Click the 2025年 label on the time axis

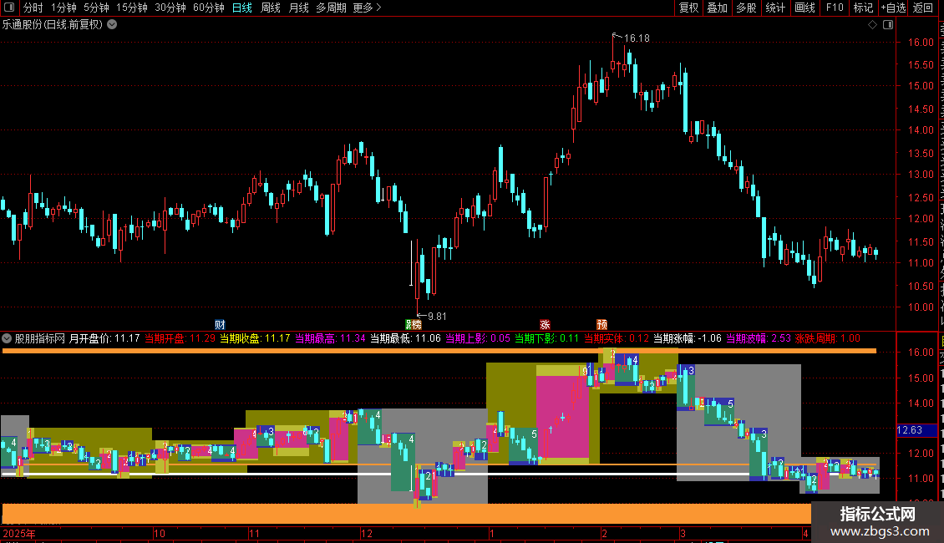tap(19, 533)
